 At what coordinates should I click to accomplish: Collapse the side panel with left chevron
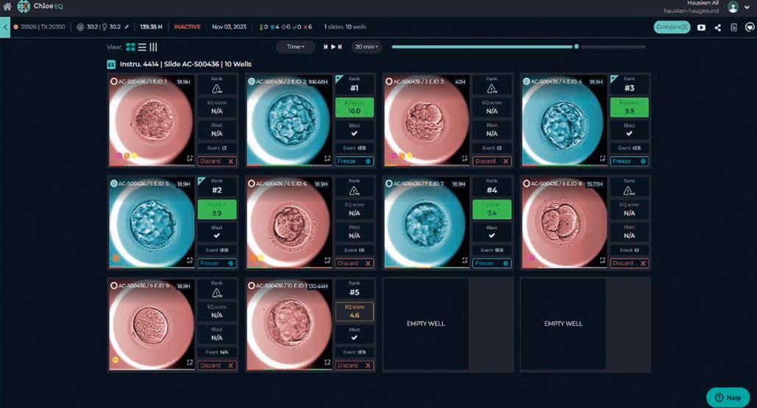pyautogui.click(x=5, y=27)
